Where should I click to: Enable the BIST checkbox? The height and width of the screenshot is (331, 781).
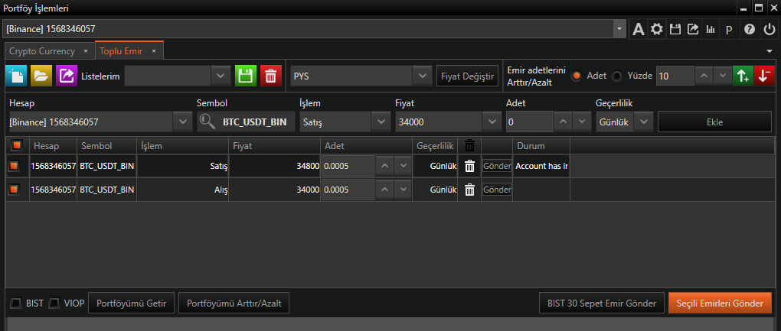16,303
